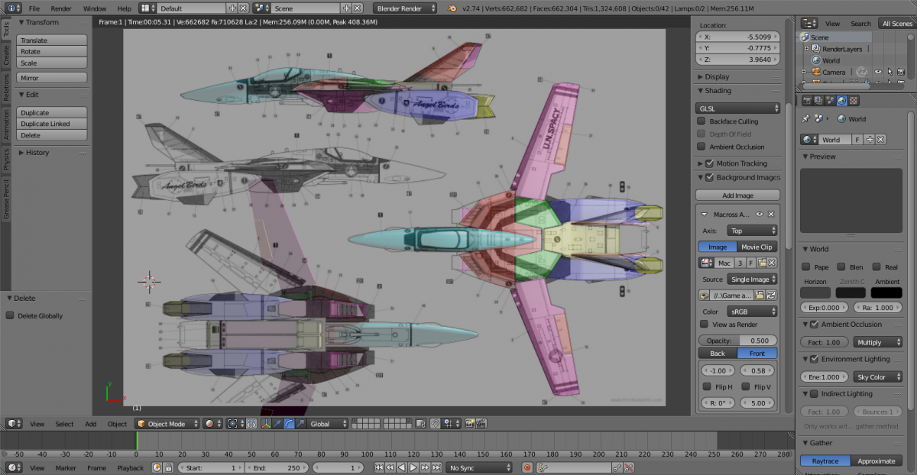Open the Window menu
Screen dimensions: 917x475
pyautogui.click(x=95, y=8)
